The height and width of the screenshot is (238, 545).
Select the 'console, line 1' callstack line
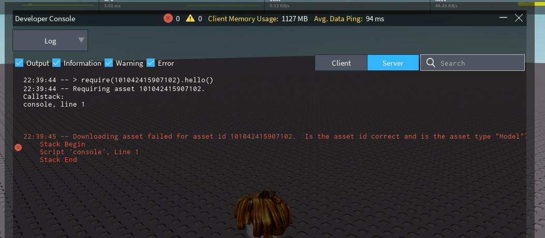[54, 104]
